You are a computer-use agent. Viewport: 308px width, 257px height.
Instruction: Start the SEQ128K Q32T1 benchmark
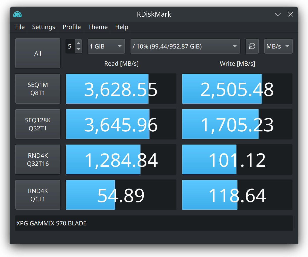pyautogui.click(x=38, y=124)
